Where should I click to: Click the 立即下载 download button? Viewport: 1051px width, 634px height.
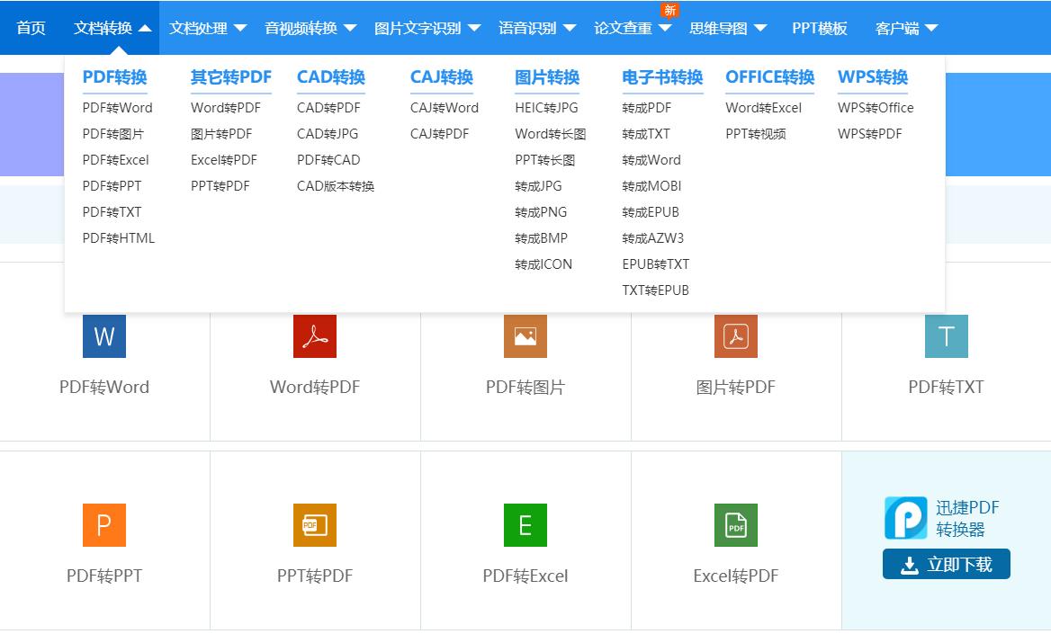pos(946,564)
